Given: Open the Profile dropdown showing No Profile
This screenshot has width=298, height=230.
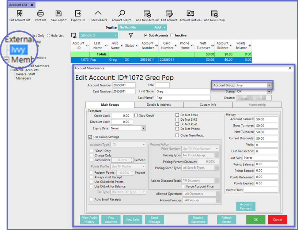Looking at the screenshot, I should tap(142, 27).
